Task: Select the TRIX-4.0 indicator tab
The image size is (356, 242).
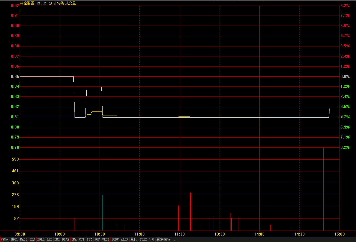Action: 147,239
